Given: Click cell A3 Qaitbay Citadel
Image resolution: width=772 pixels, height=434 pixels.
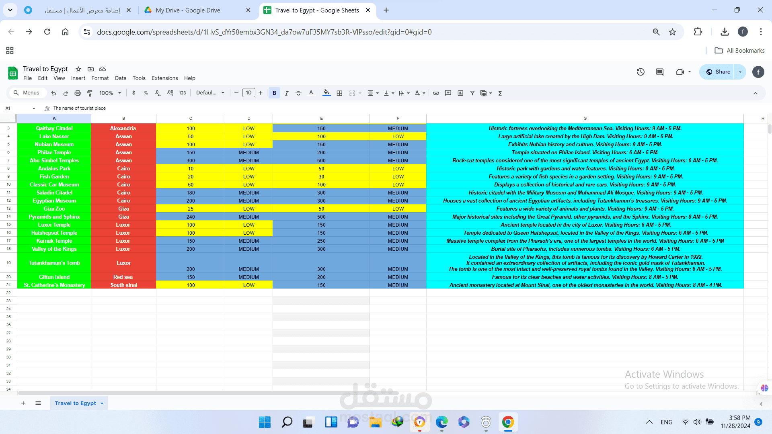Looking at the screenshot, I should point(53,128).
